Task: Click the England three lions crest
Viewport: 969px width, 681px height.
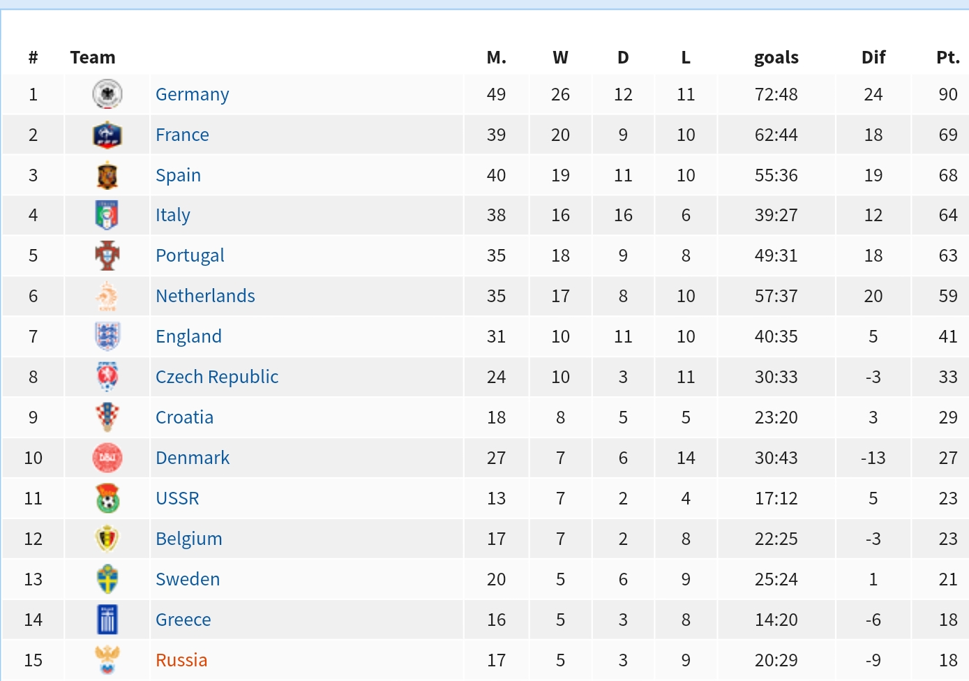Action: pyautogui.click(x=107, y=336)
